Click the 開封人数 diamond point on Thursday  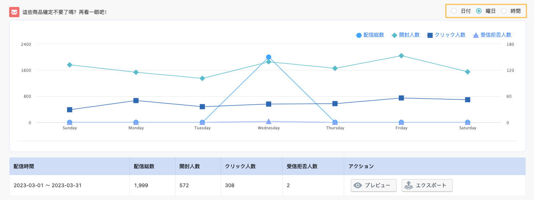[335, 68]
